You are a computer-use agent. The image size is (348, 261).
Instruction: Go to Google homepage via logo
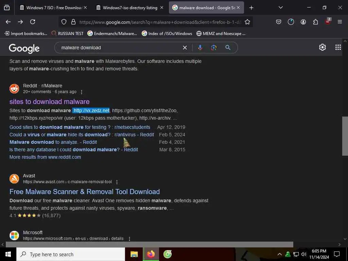click(24, 48)
